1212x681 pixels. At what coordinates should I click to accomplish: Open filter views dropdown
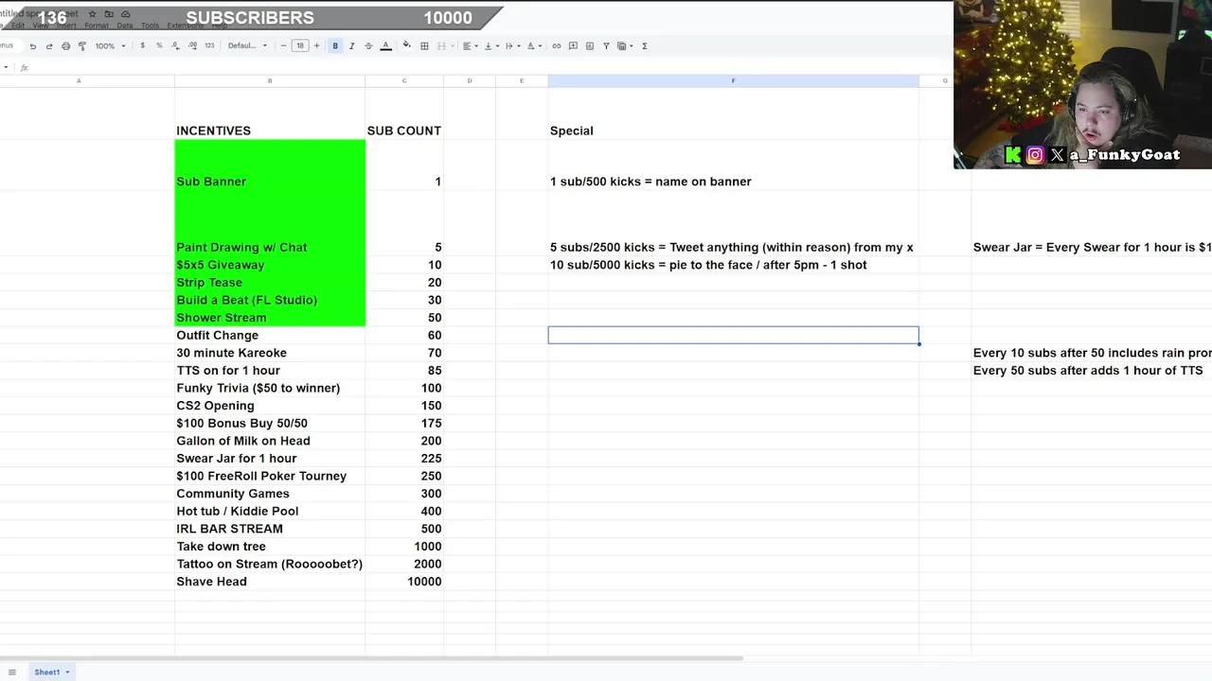[x=625, y=45]
